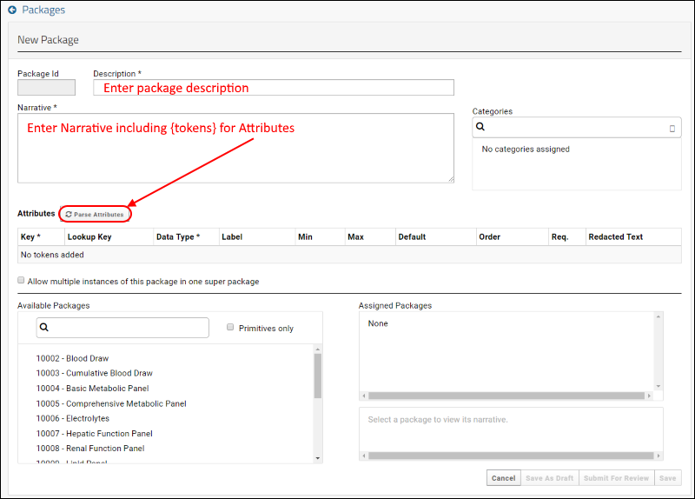Click the Categories search magnifier icon

(x=480, y=127)
